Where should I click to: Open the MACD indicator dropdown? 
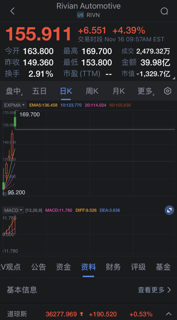[13, 210]
